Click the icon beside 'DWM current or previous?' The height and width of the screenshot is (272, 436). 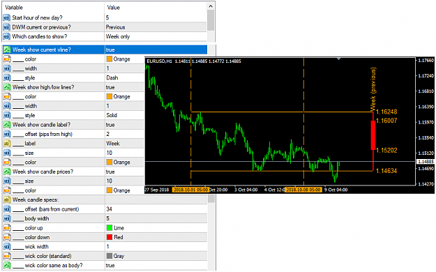[6, 27]
